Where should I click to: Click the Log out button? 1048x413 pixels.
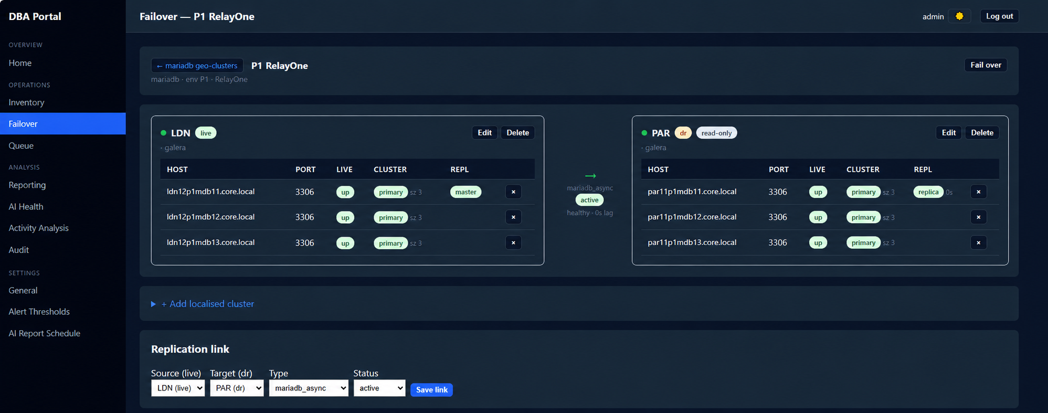(x=999, y=16)
